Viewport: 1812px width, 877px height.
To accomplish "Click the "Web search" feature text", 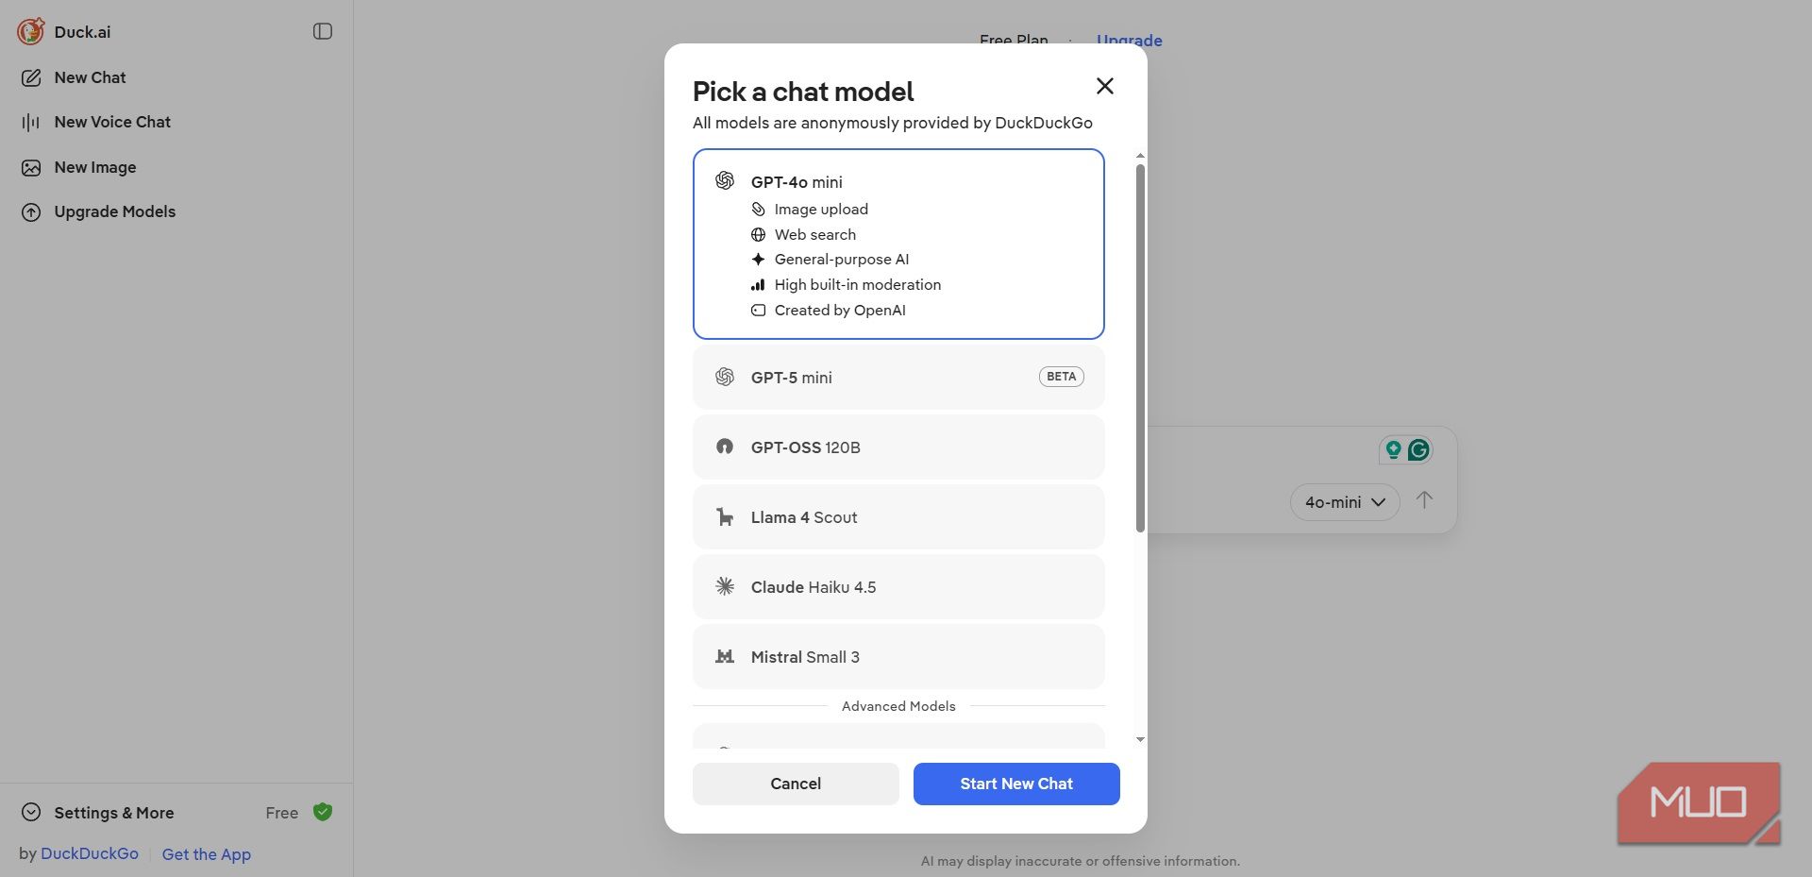I will [815, 234].
